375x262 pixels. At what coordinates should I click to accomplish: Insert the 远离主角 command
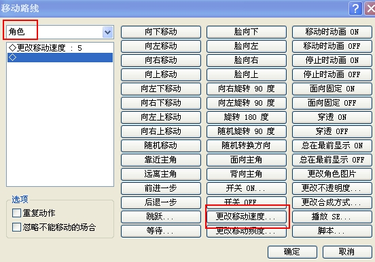pos(161,174)
